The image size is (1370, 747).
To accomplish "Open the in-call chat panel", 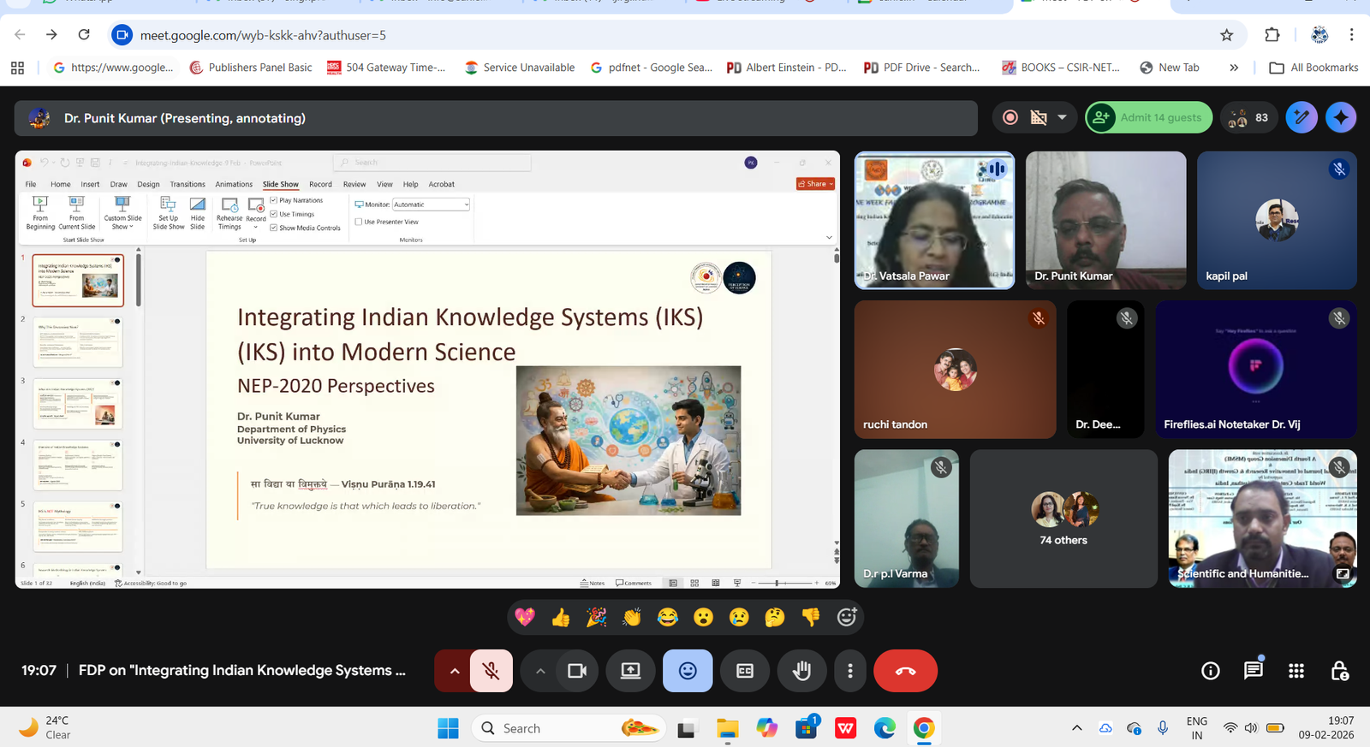I will point(1253,671).
